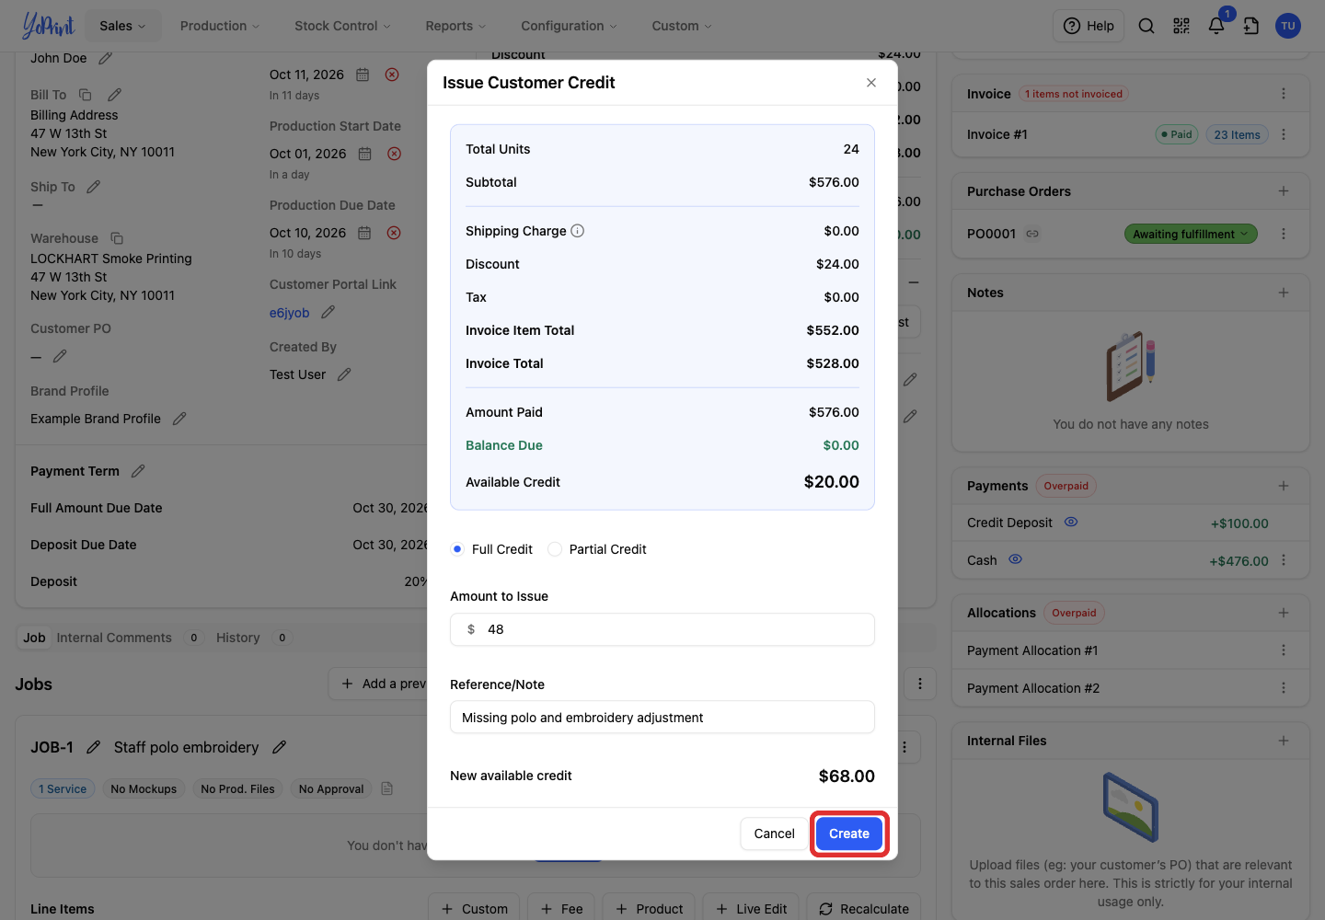1325x920 pixels.
Task: Click the TU user avatar
Action: click(1288, 26)
